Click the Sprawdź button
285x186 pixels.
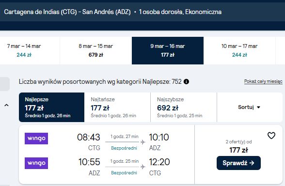pyautogui.click(x=238, y=163)
